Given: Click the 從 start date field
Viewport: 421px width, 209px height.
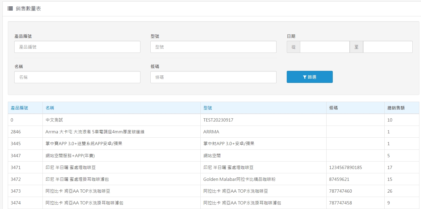Looking at the screenshot, I should click(325, 47).
